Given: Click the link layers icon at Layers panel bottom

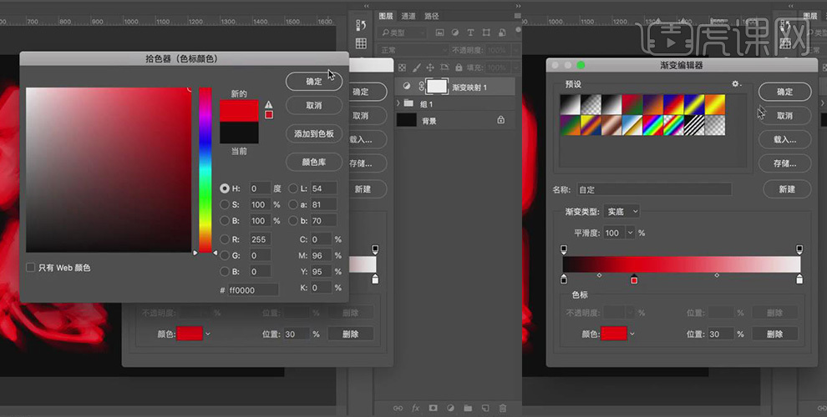Looking at the screenshot, I should tap(398, 408).
